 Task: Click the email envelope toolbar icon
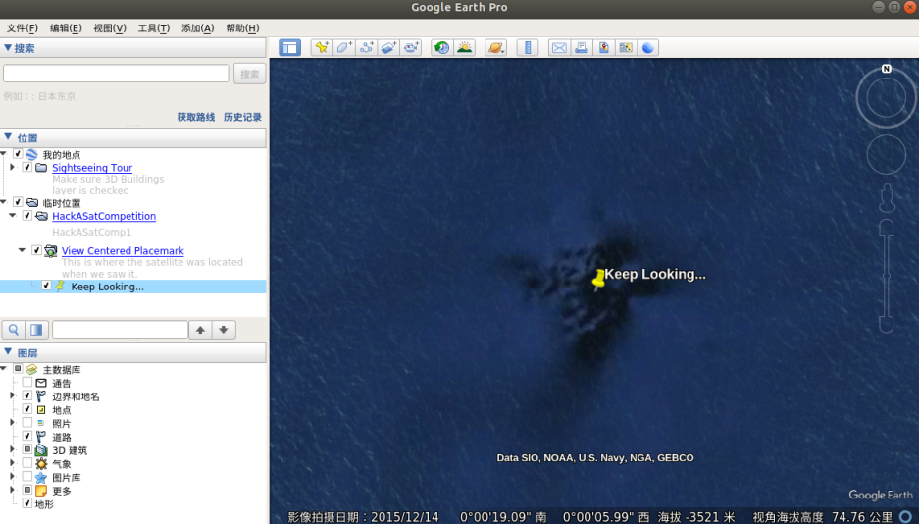coord(559,47)
